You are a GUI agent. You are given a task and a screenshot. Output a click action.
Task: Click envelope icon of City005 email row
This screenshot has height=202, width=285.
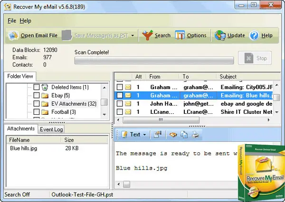point(128,87)
